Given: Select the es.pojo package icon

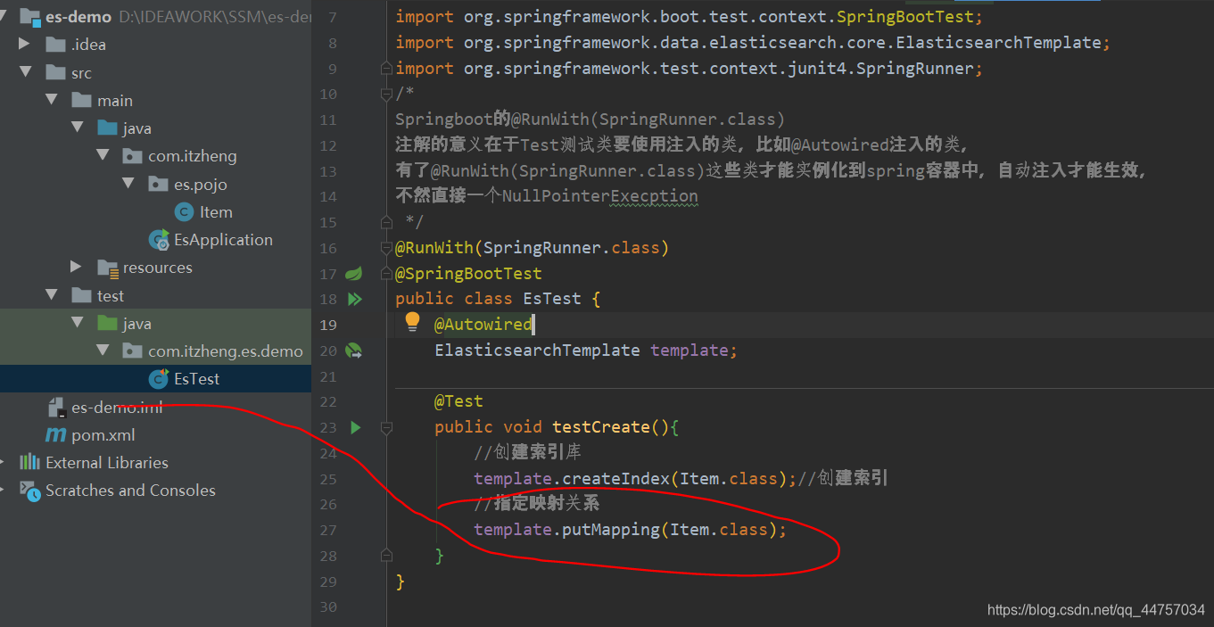Looking at the screenshot, I should point(159,184).
